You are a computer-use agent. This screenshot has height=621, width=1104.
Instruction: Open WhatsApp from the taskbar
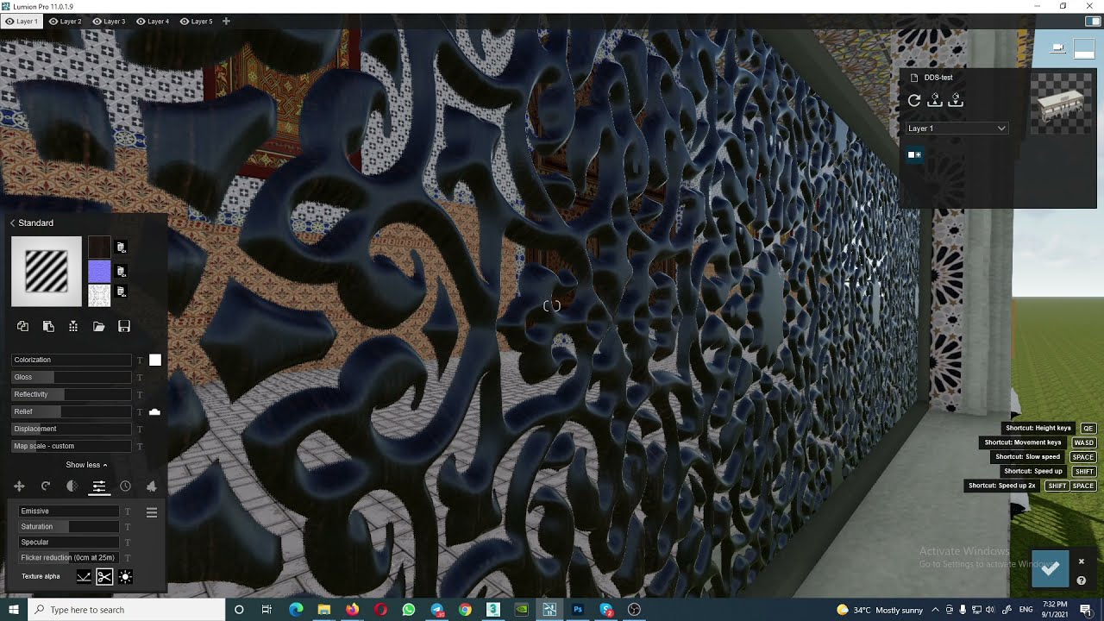pyautogui.click(x=409, y=610)
